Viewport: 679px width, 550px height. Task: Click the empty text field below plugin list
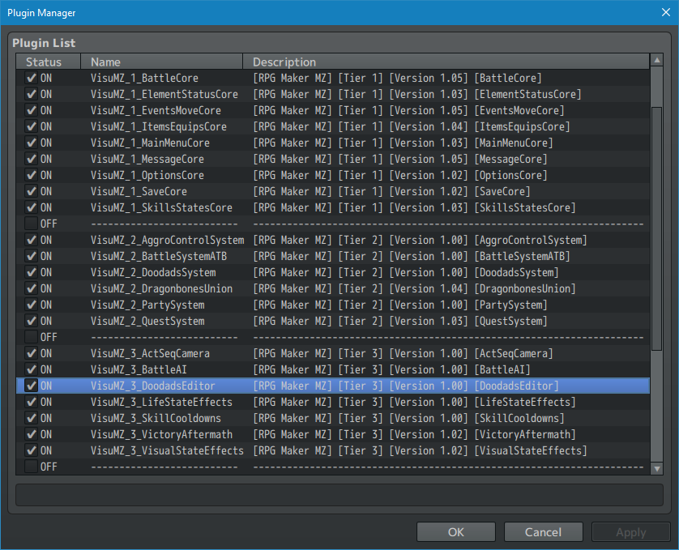click(339, 495)
